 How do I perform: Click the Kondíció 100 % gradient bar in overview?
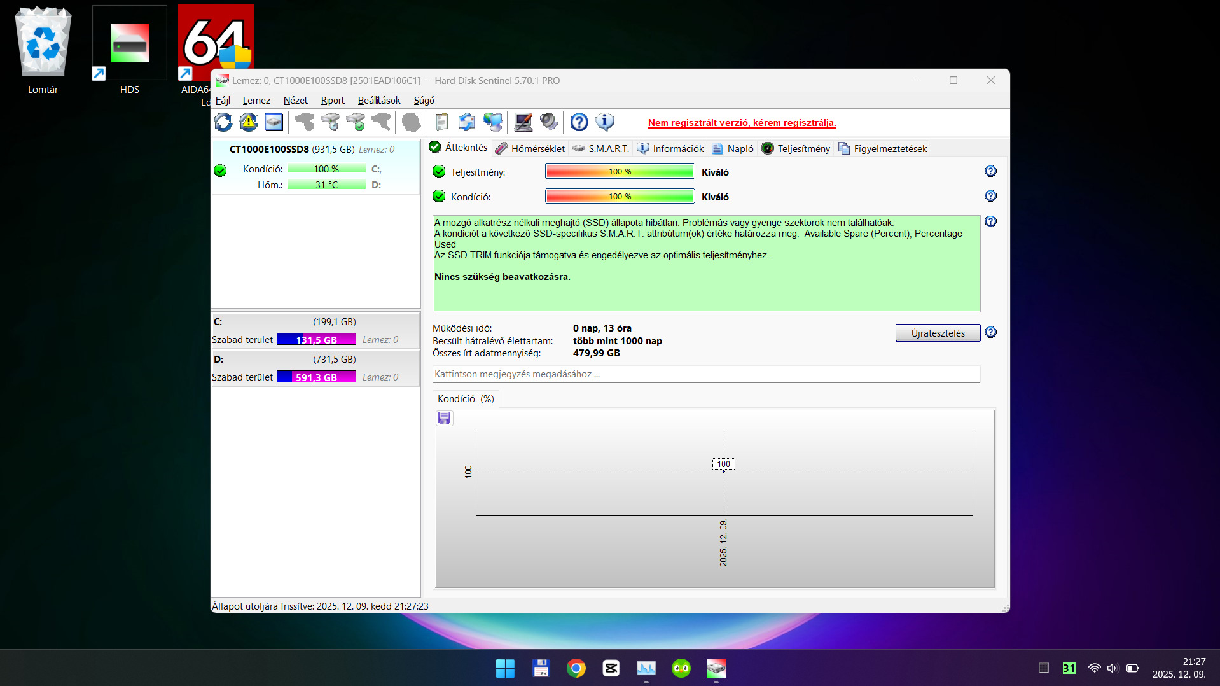(620, 197)
